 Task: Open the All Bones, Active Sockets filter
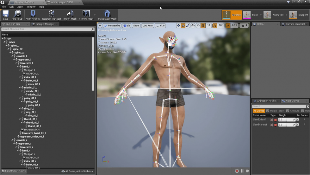pos(77,171)
